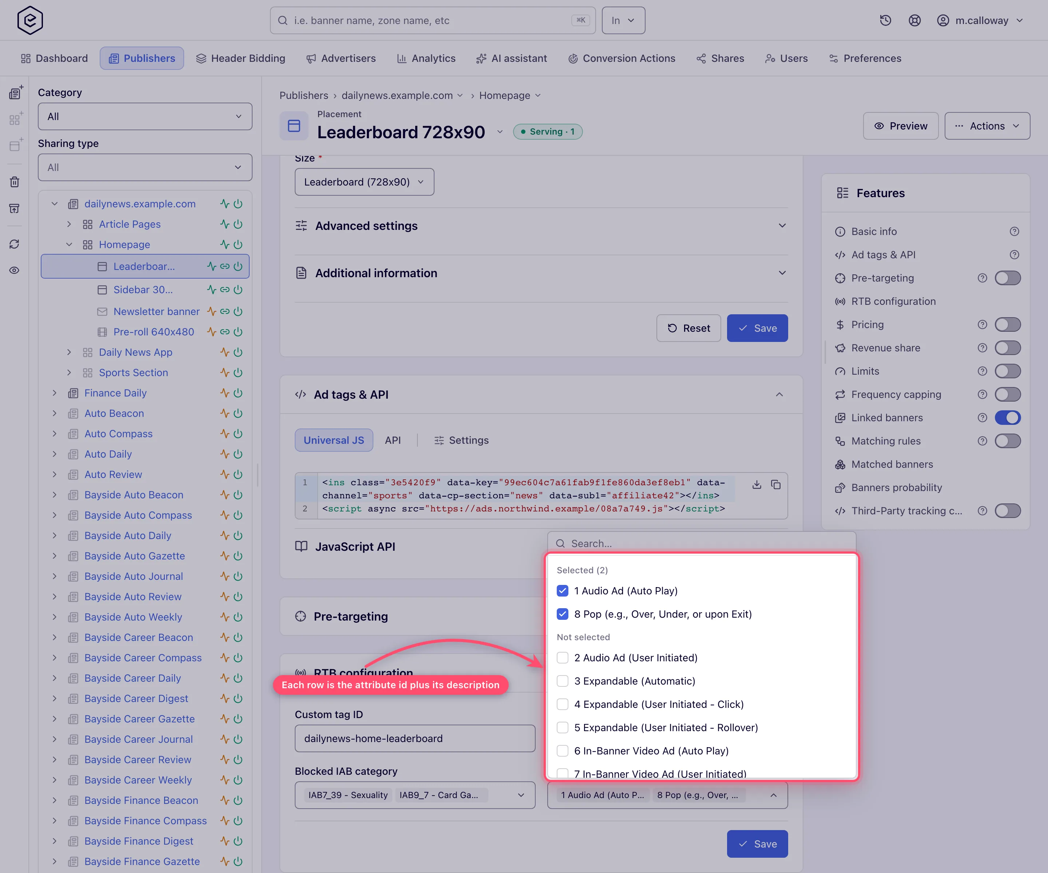Switch to the API tab
The height and width of the screenshot is (873, 1048).
(393, 440)
